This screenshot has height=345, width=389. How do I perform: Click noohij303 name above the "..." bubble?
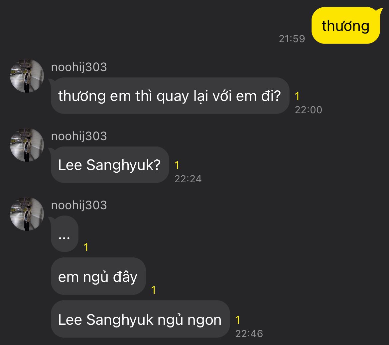pos(79,205)
